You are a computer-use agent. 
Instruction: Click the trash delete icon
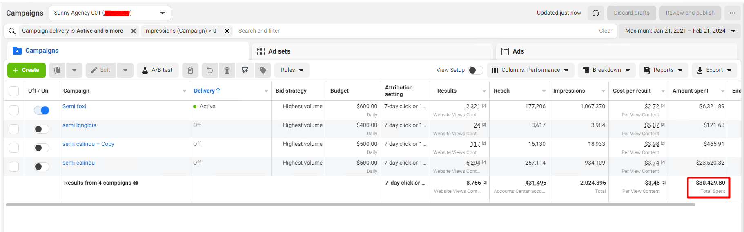[227, 70]
